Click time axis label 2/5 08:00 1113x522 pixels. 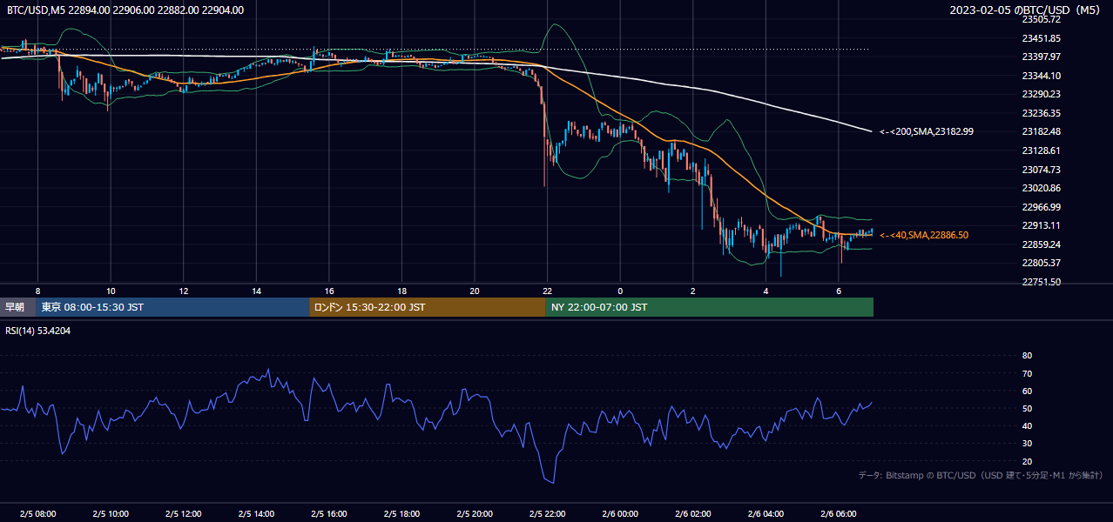(x=37, y=514)
